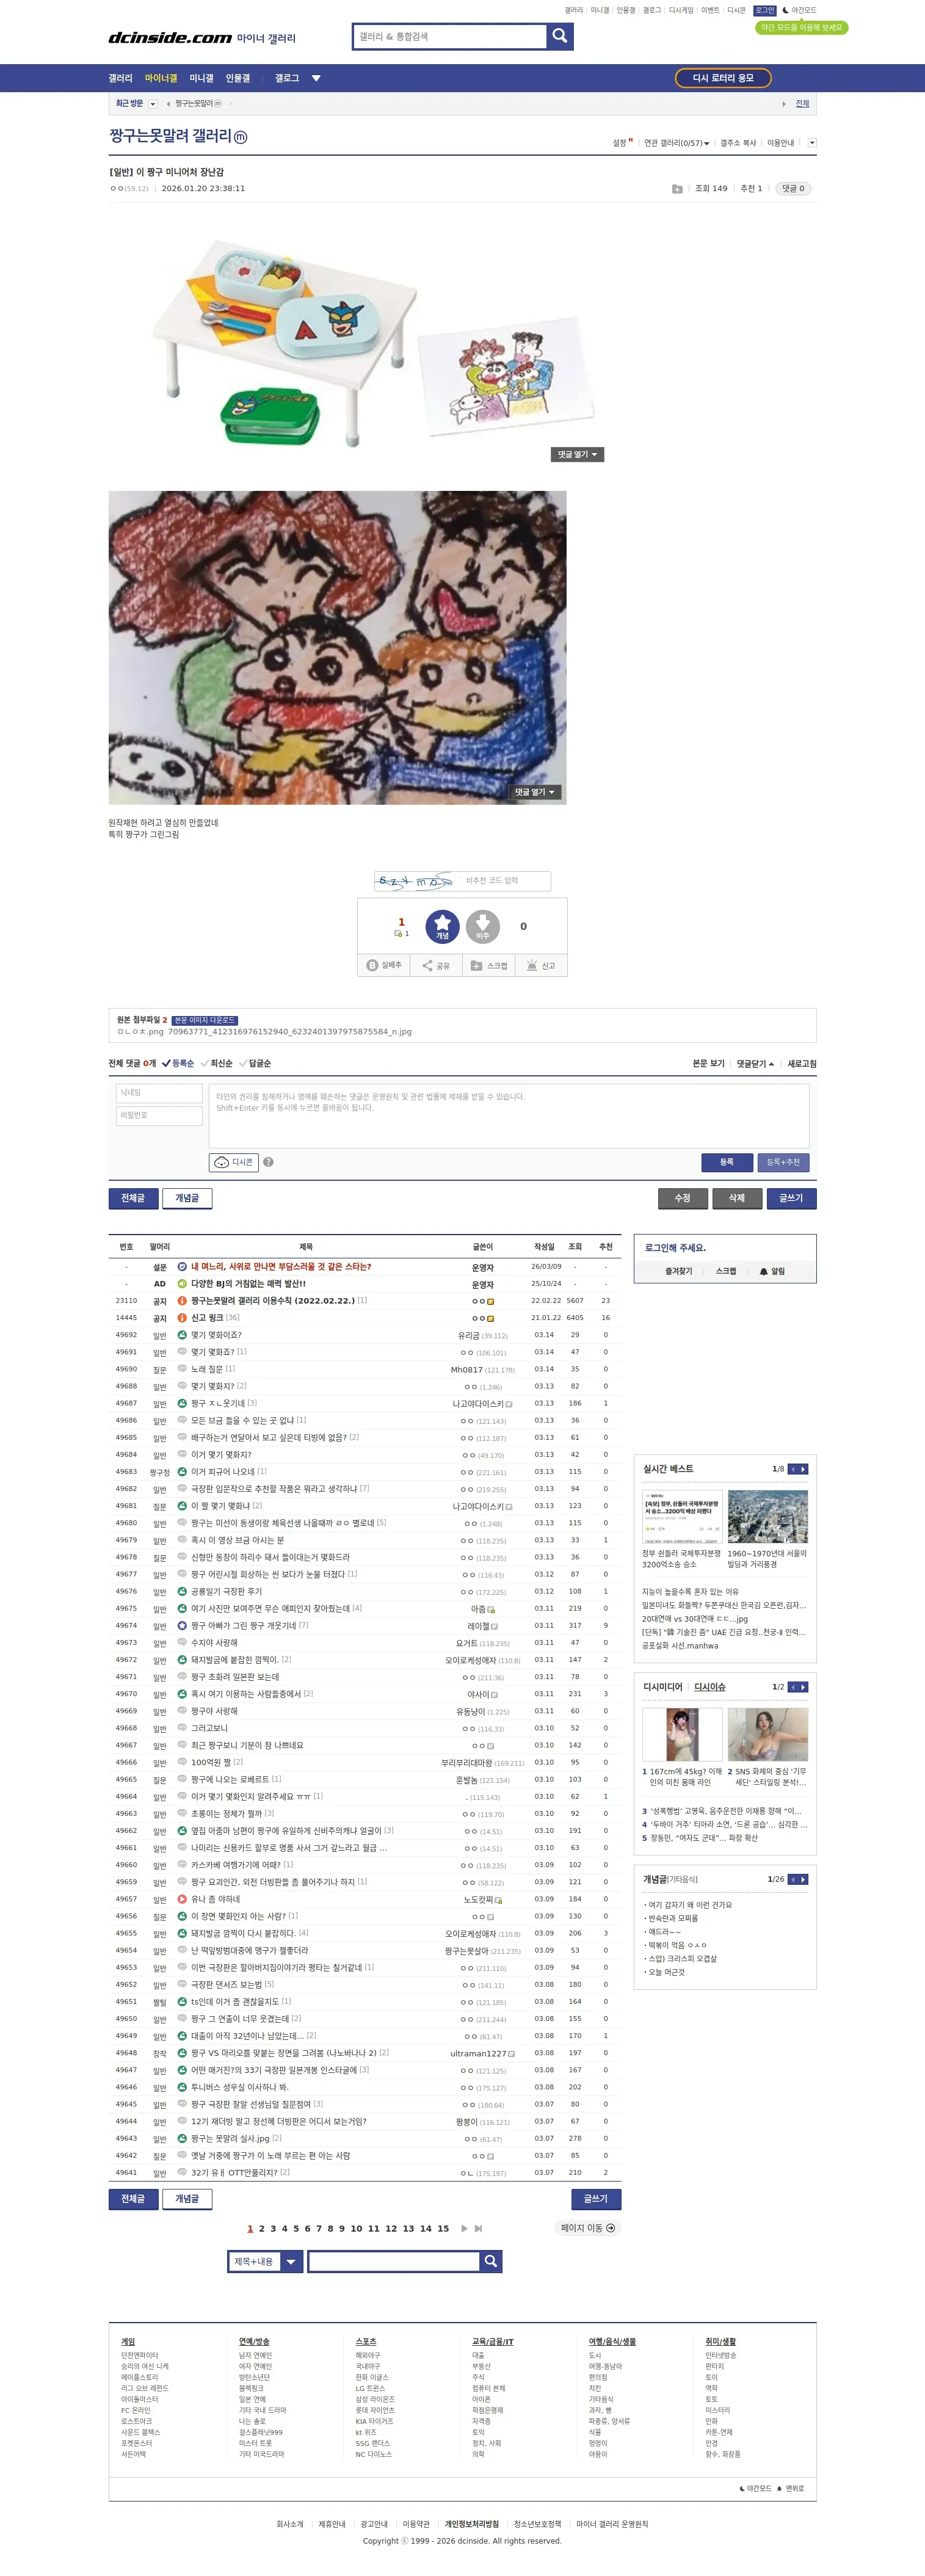Click the 글쓰기 button beside 삭제

[791, 1198]
